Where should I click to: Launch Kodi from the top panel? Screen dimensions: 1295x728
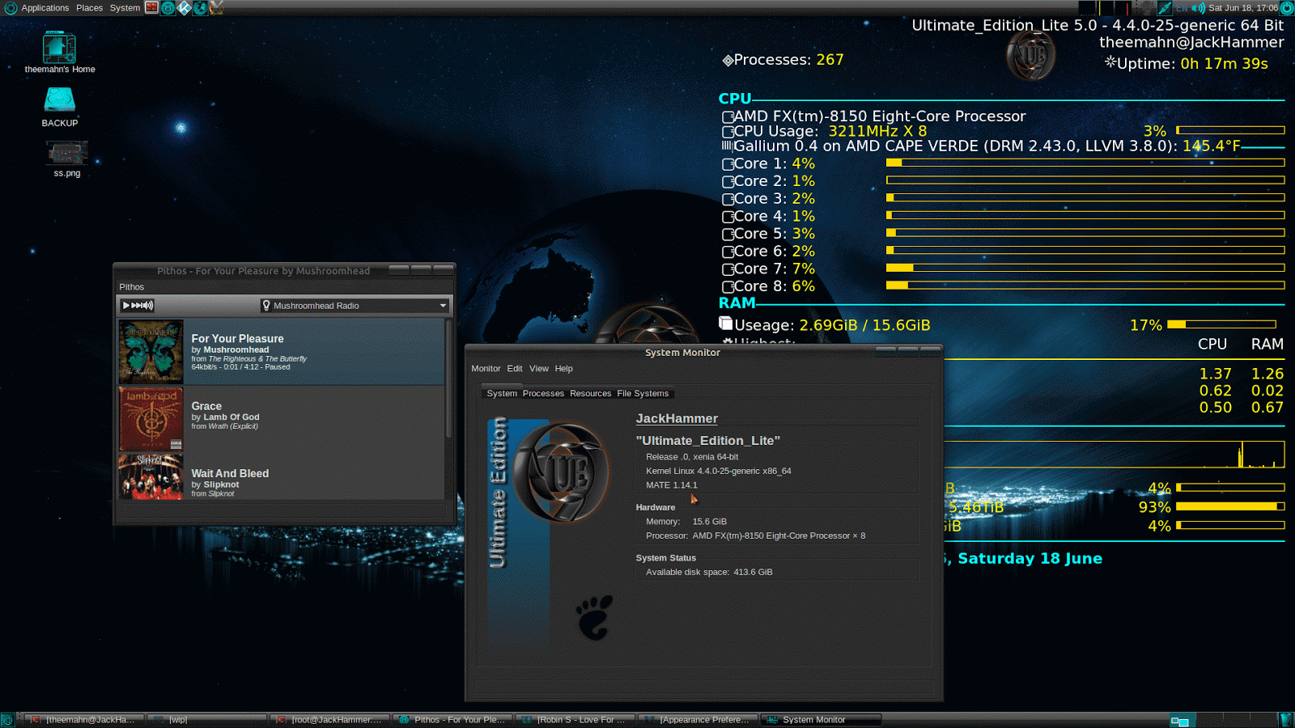click(x=185, y=8)
